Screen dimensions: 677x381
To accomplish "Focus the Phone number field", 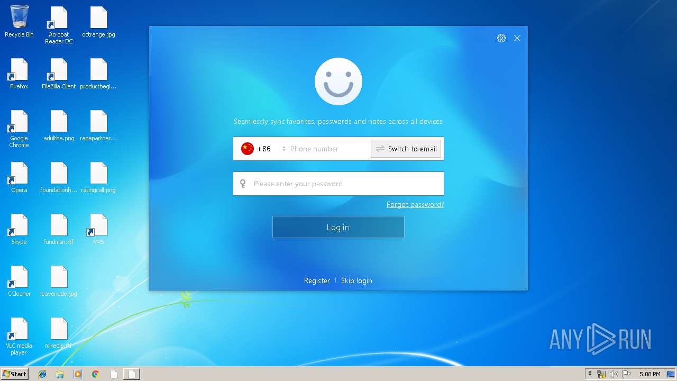I will coord(329,149).
